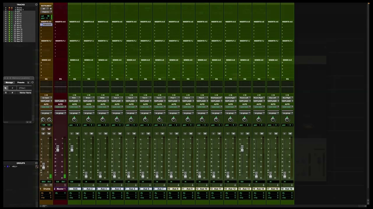The height and width of the screenshot is (209, 373).
Task: Open the Room.Left input selector on Aux 13
Action: coord(245,98)
